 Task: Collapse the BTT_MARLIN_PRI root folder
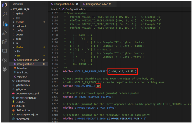[22, 9]
